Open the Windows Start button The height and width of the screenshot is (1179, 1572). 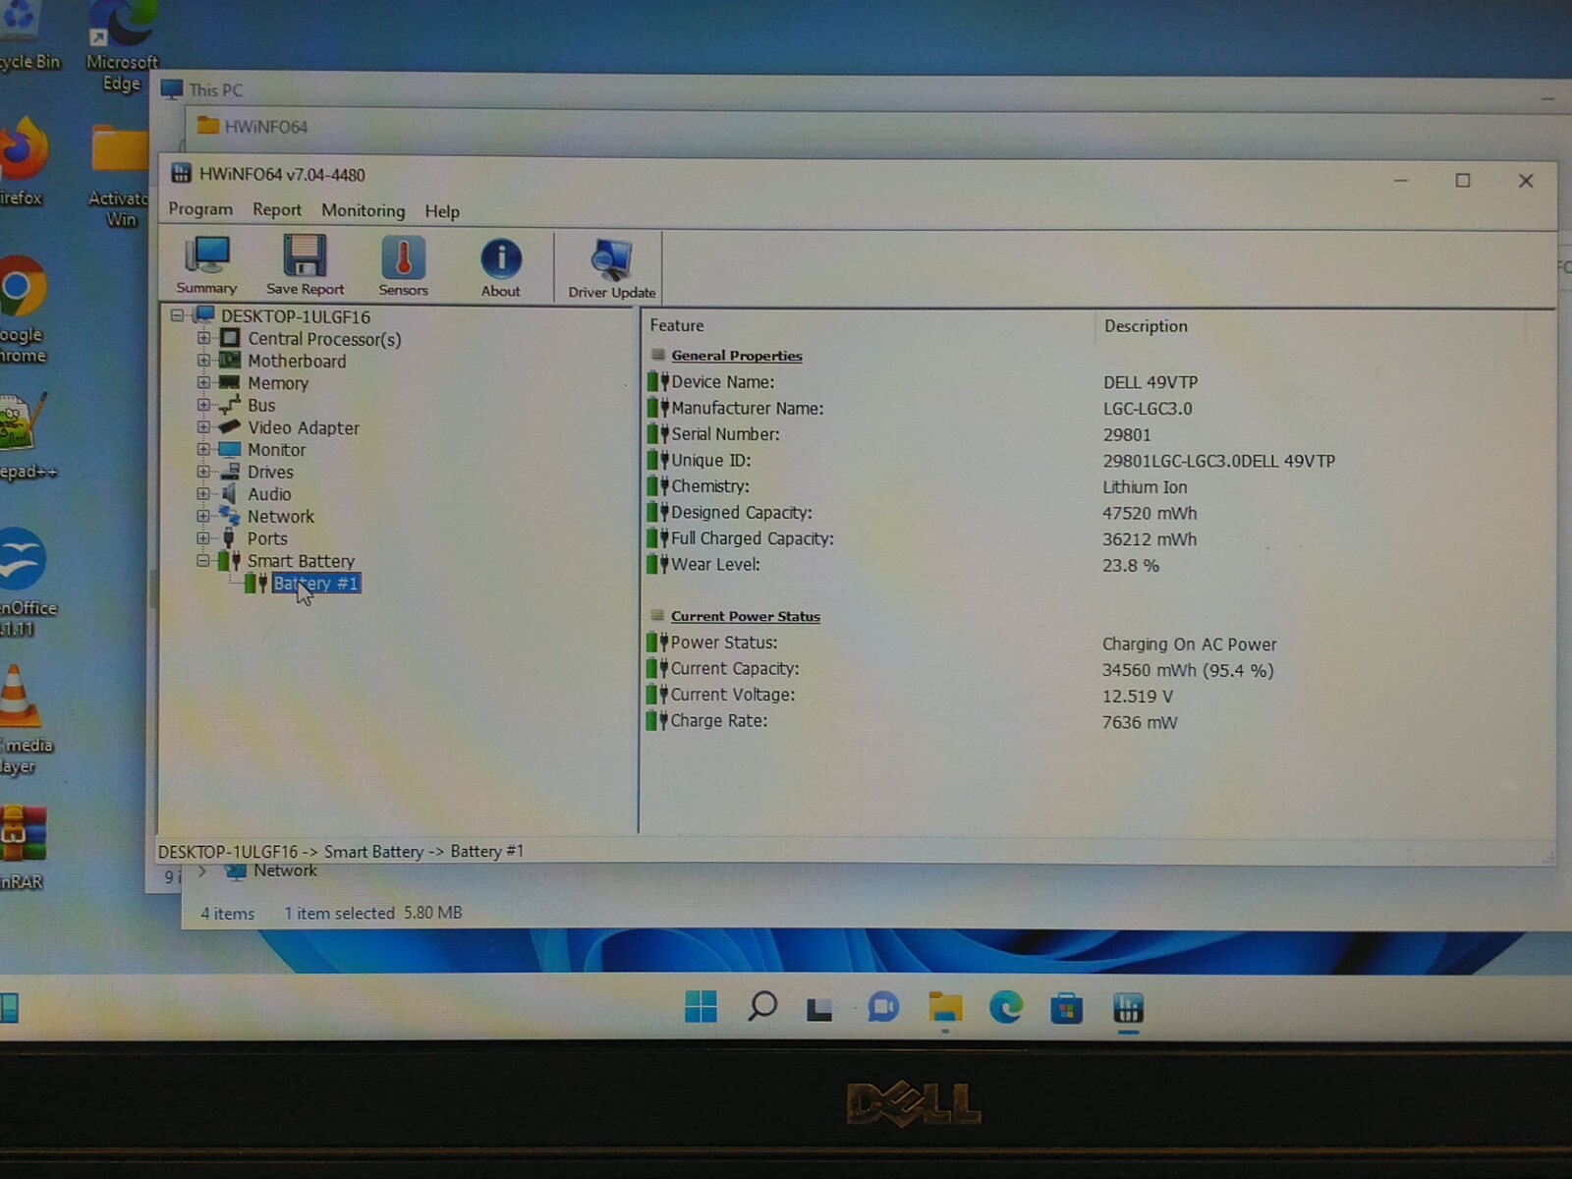701,1006
